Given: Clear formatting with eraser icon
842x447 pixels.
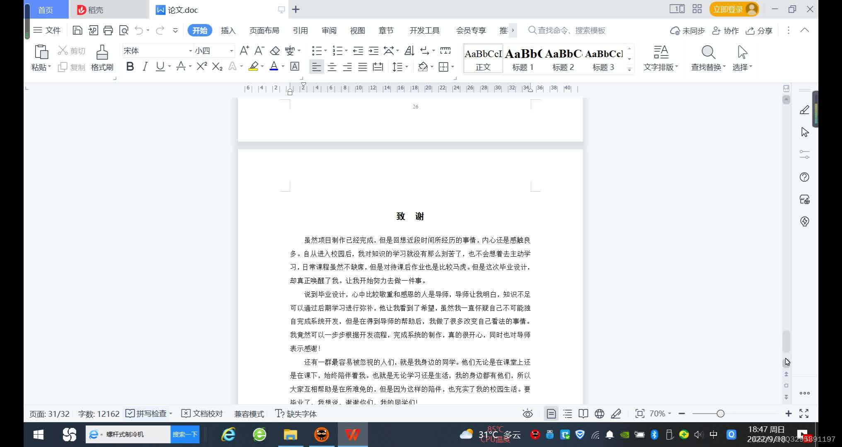Looking at the screenshot, I should tap(275, 50).
